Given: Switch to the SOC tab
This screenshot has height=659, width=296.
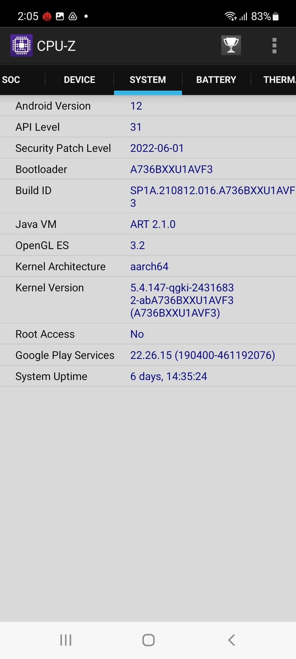Looking at the screenshot, I should pyautogui.click(x=11, y=80).
